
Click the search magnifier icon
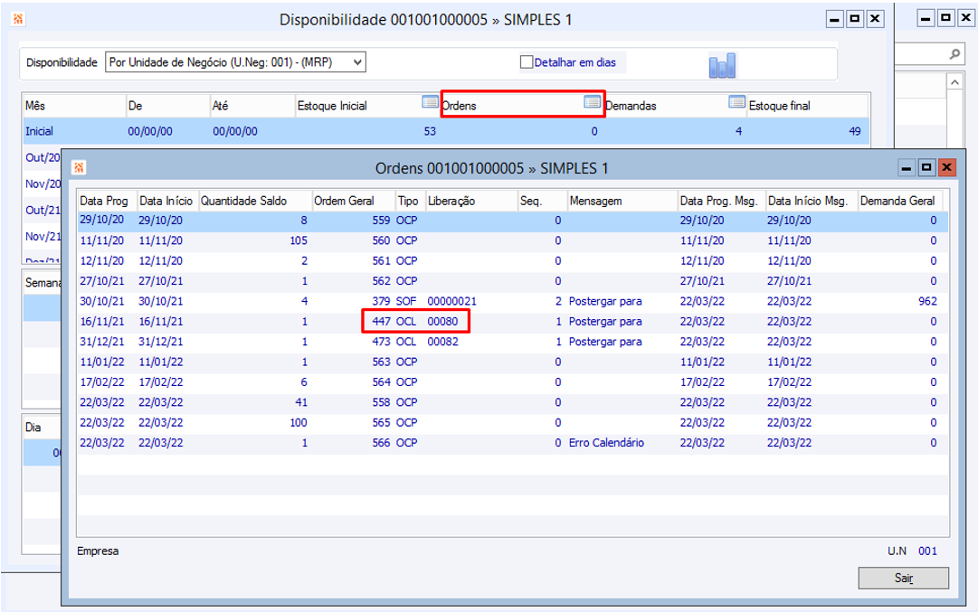click(954, 55)
